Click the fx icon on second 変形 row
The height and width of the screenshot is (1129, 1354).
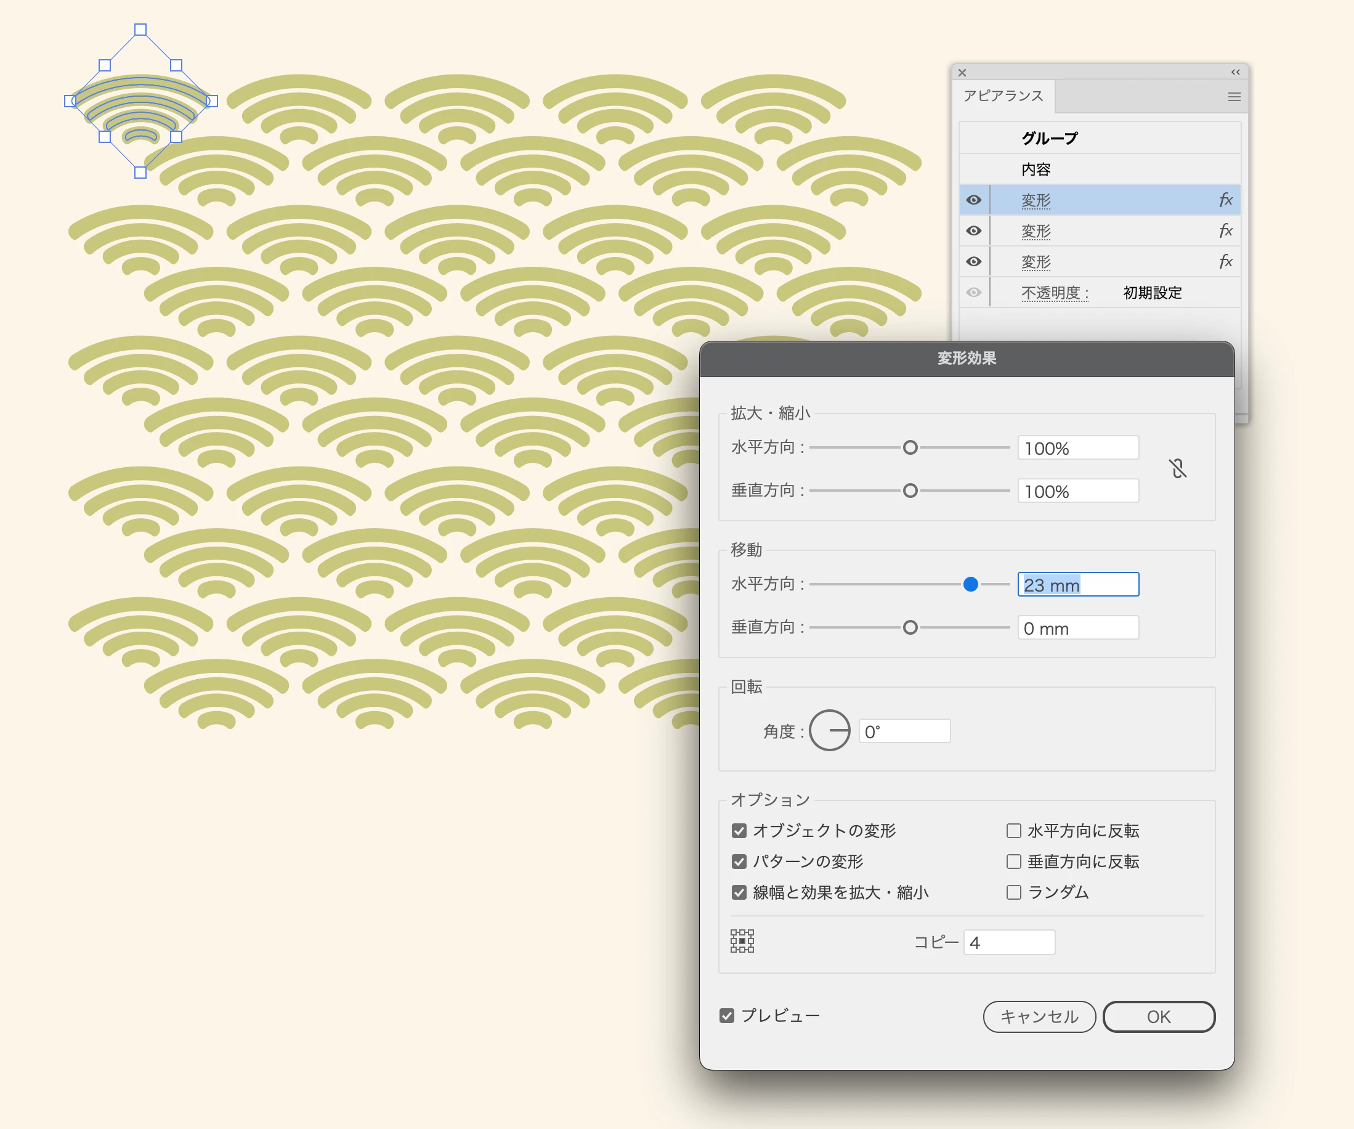coord(1225,231)
